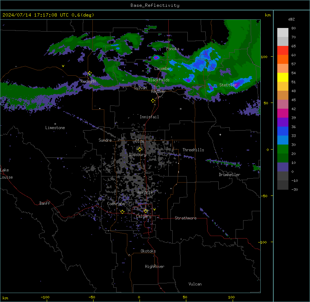
Task: Click the yellow diamond marker above RockyMH
Action: [90, 73]
